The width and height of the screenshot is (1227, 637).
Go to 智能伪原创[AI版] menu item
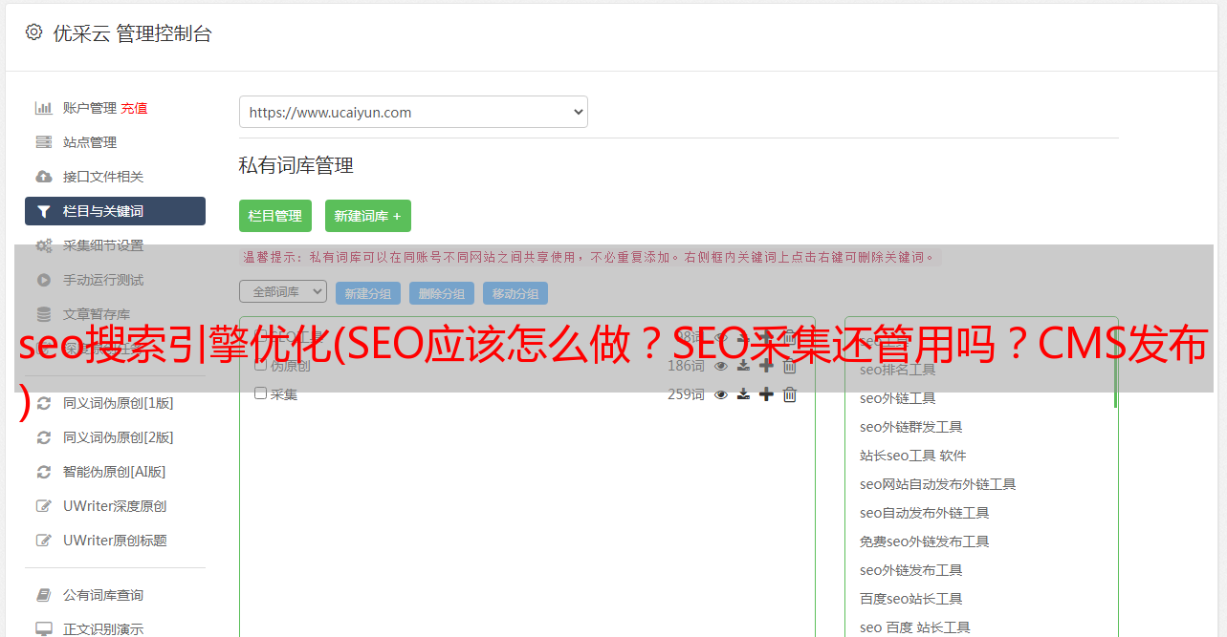click(115, 472)
